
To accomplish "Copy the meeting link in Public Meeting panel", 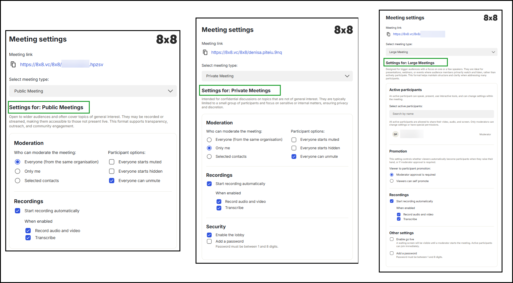I will tap(13, 64).
